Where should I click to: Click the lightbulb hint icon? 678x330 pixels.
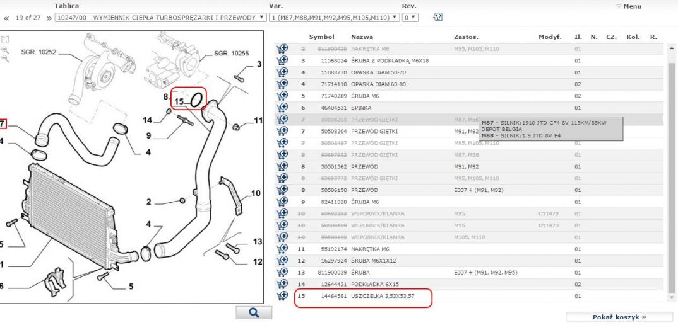coord(437,17)
